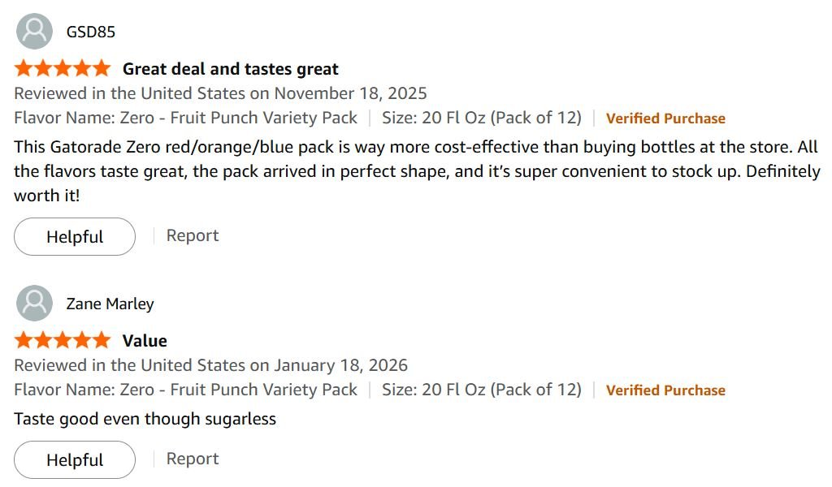Click Verified Purchase on Zane Marley's review
Screen dimensions: 832x487
point(665,390)
